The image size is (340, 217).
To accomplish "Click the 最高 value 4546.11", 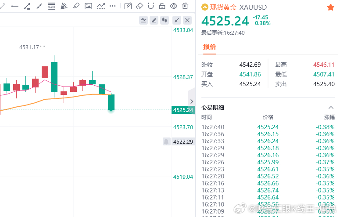I will click(324, 65).
